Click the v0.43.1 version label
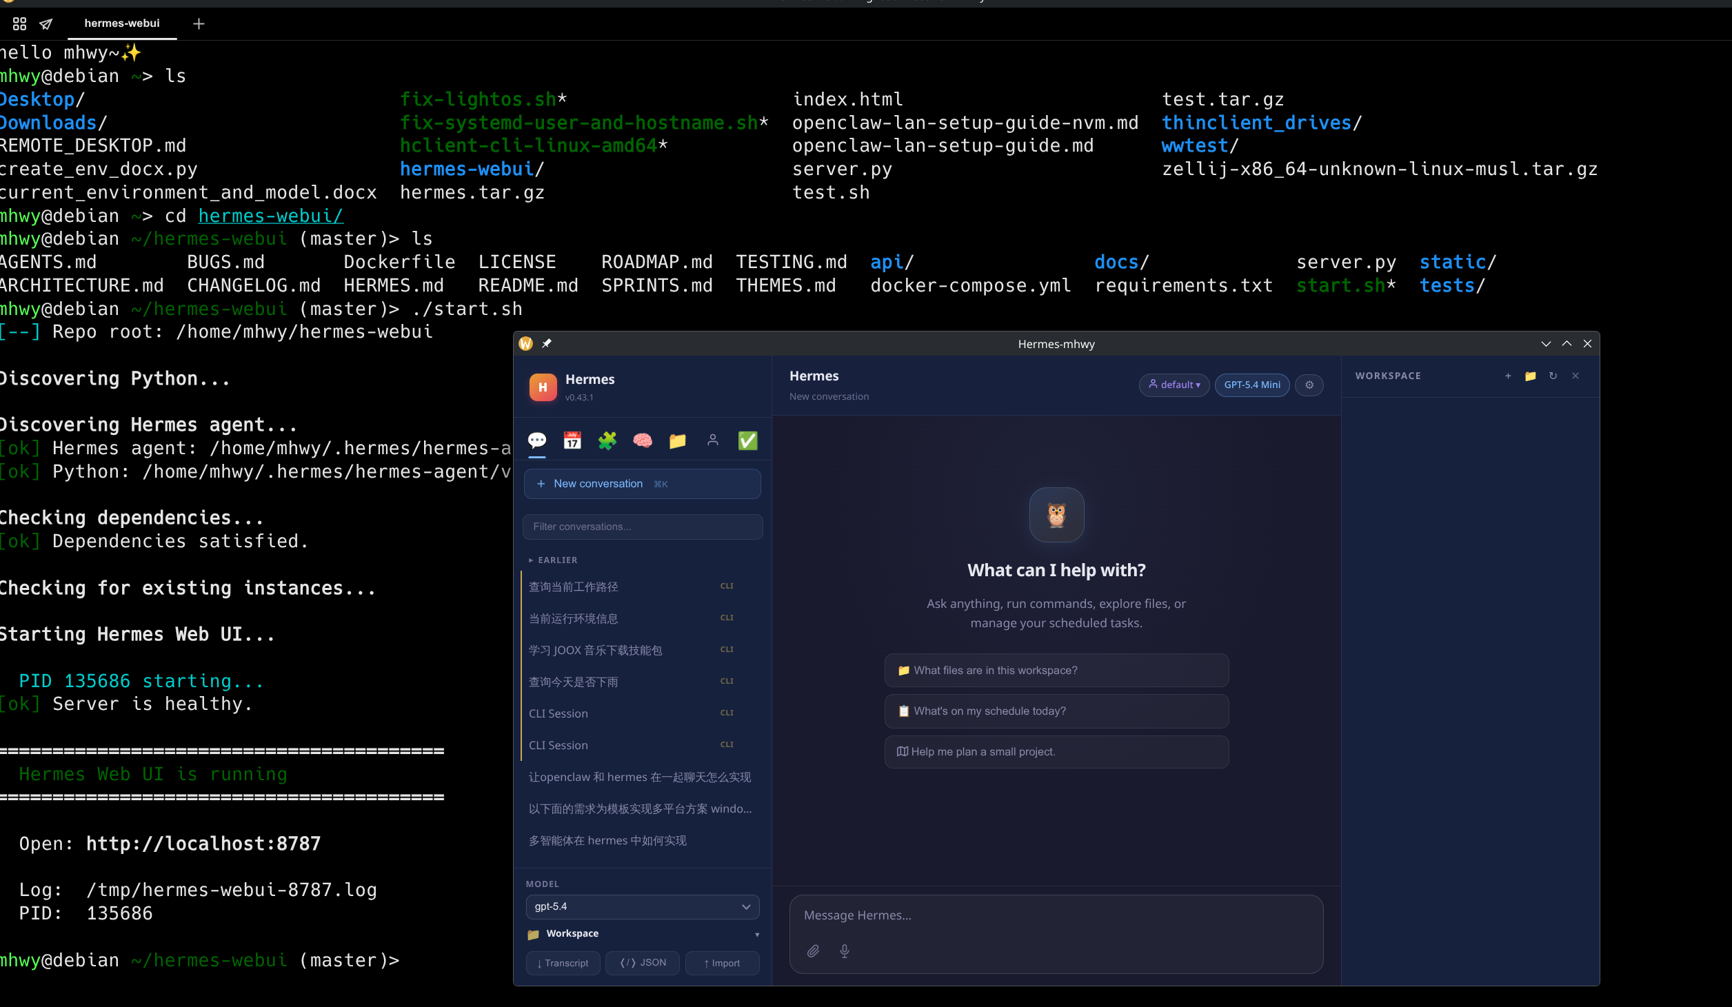The width and height of the screenshot is (1732, 1007). (579, 397)
